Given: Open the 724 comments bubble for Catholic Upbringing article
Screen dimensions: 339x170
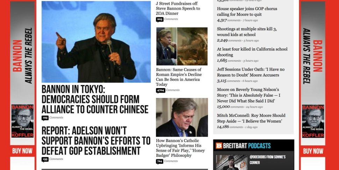Looking at the screenshot, I should (x=160, y=161).
